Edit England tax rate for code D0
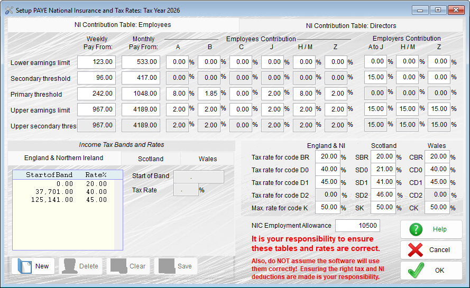Image resolution: width=470 pixels, height=288 pixels. pos(328,169)
